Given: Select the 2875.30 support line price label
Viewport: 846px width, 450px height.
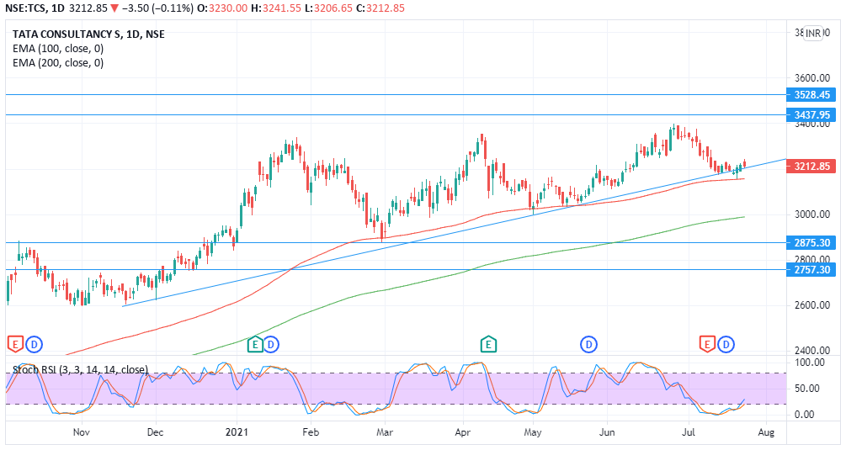Looking at the screenshot, I should click(811, 242).
